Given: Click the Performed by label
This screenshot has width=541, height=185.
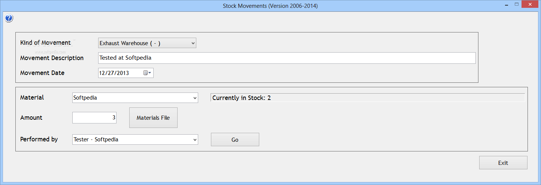Looking at the screenshot, I should [x=39, y=139].
